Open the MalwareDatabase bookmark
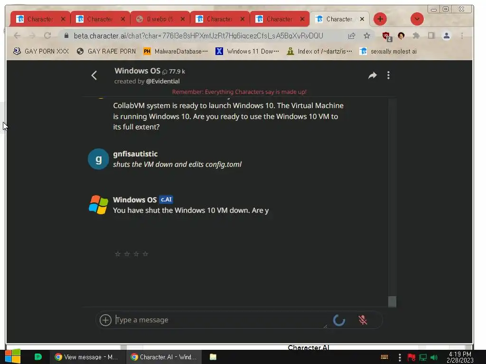This screenshot has height=364, width=486. (176, 51)
